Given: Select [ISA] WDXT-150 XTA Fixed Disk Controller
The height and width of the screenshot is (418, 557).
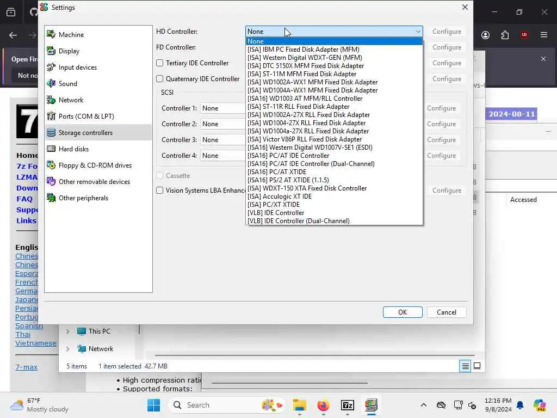Looking at the screenshot, I should tap(335, 188).
